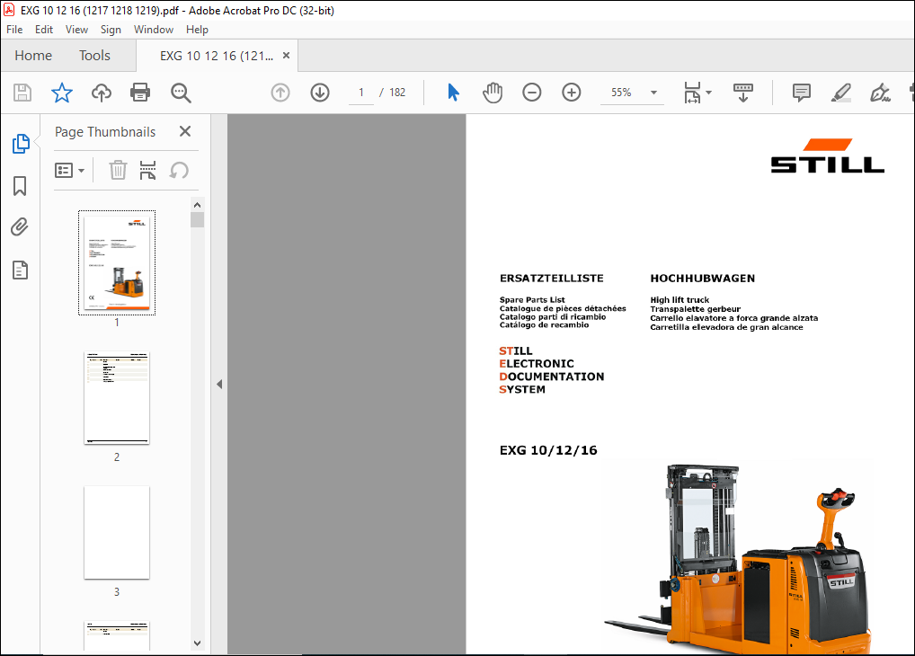Click the upload to cloud icon
Image resolution: width=915 pixels, height=656 pixels.
coord(101,93)
